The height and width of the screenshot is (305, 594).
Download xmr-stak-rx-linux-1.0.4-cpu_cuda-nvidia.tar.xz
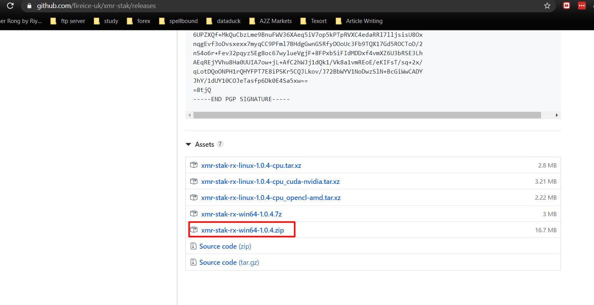270,182
